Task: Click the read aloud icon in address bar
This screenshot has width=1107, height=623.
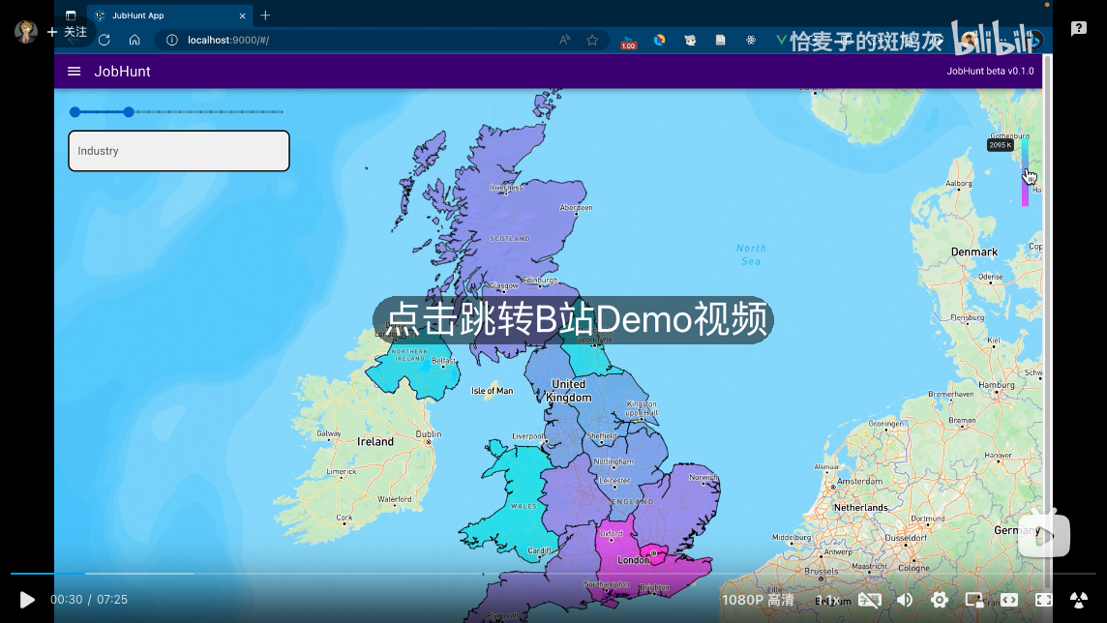Action: pyautogui.click(x=564, y=41)
